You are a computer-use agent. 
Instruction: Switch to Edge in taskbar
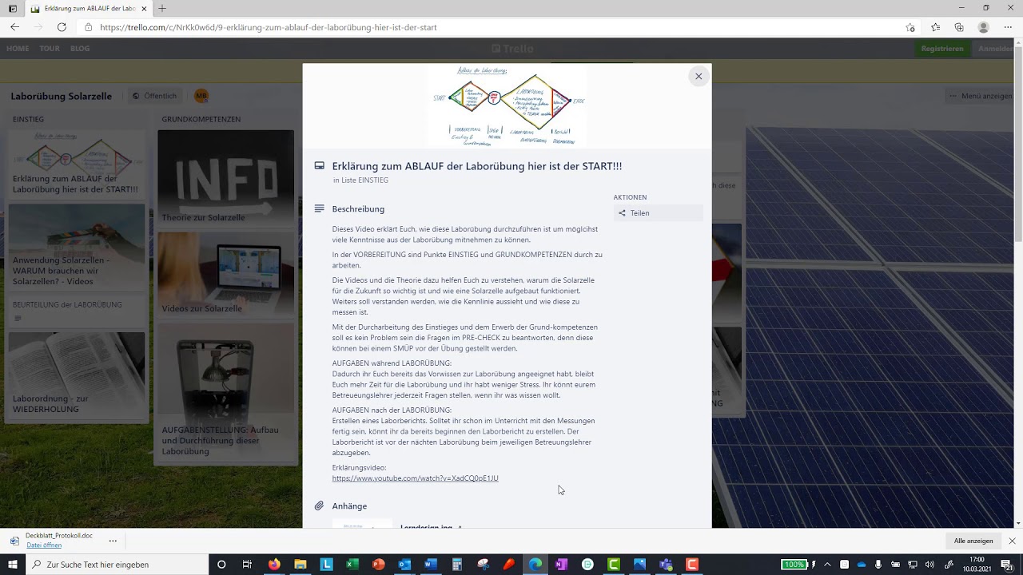click(x=535, y=565)
